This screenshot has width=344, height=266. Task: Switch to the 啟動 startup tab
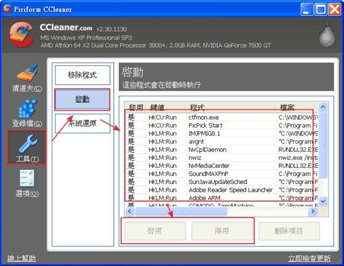pyautogui.click(x=83, y=99)
